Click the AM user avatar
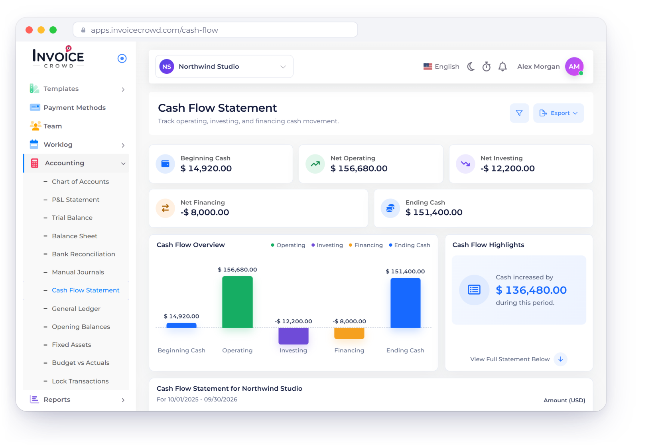The width and height of the screenshot is (670, 447). (574, 67)
